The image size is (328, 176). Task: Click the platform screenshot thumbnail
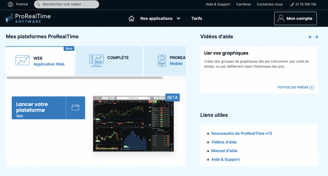[133, 123]
